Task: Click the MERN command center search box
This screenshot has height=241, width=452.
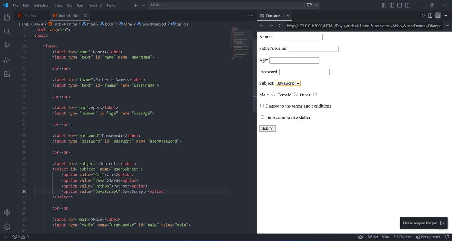Action: tap(226, 5)
